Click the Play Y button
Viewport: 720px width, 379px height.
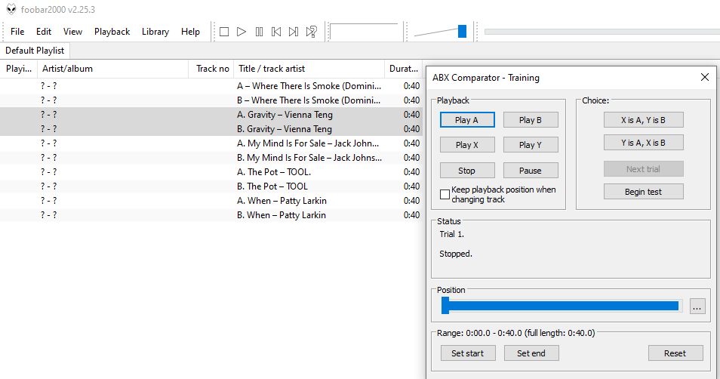pyautogui.click(x=531, y=145)
